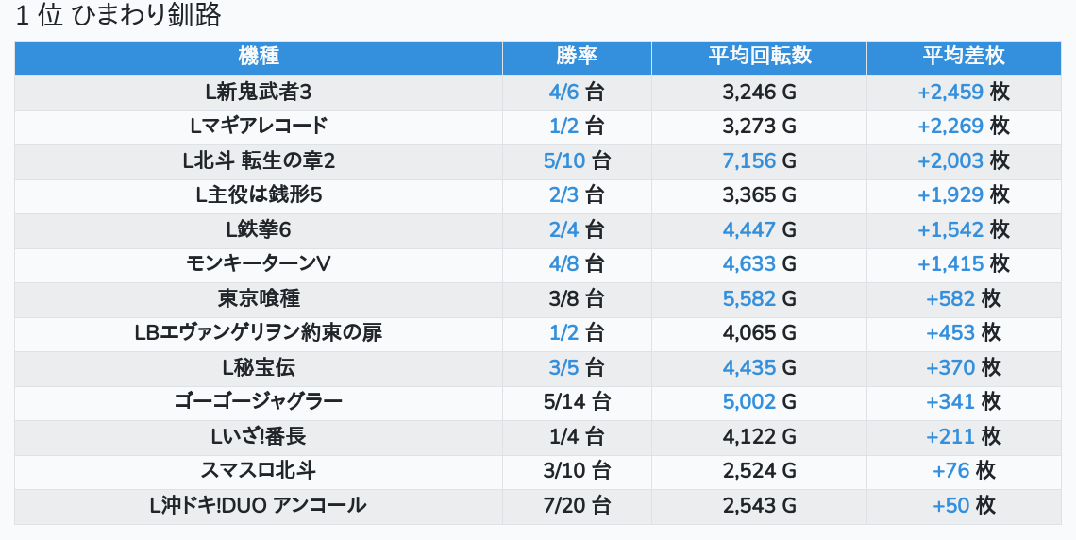Sort by the 勝率 column header
1076x540 pixels.
[x=577, y=57]
